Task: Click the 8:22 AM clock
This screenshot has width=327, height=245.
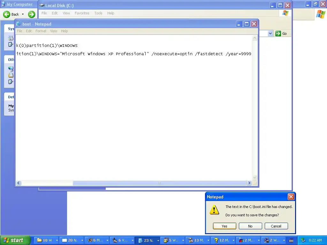Action: [315, 240]
